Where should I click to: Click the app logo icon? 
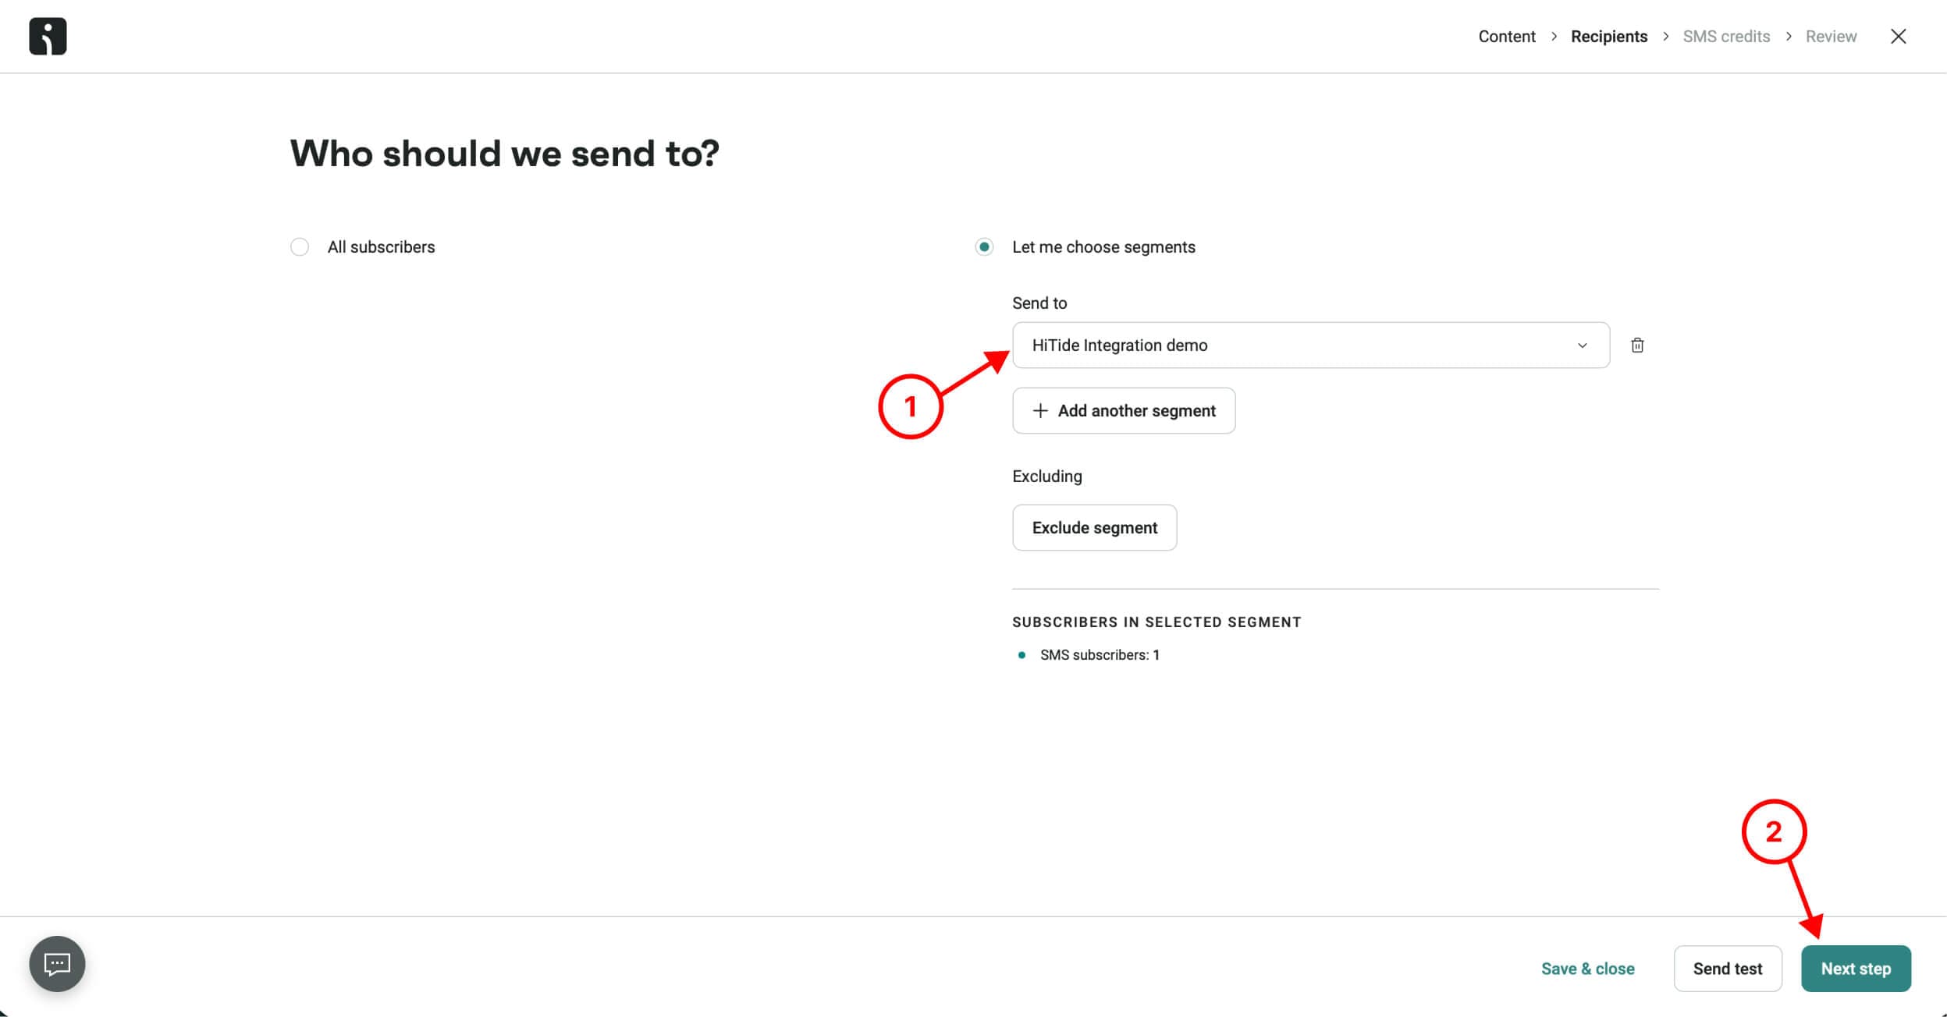48,37
